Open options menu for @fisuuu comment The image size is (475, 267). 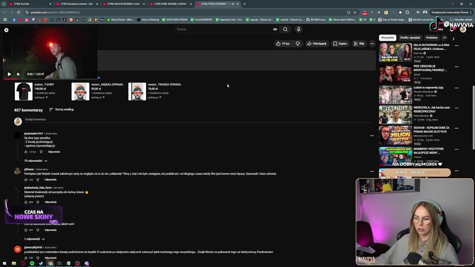372,171
